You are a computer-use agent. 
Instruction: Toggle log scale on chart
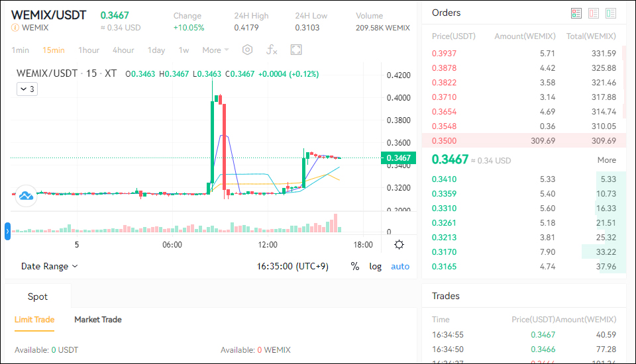[375, 266]
